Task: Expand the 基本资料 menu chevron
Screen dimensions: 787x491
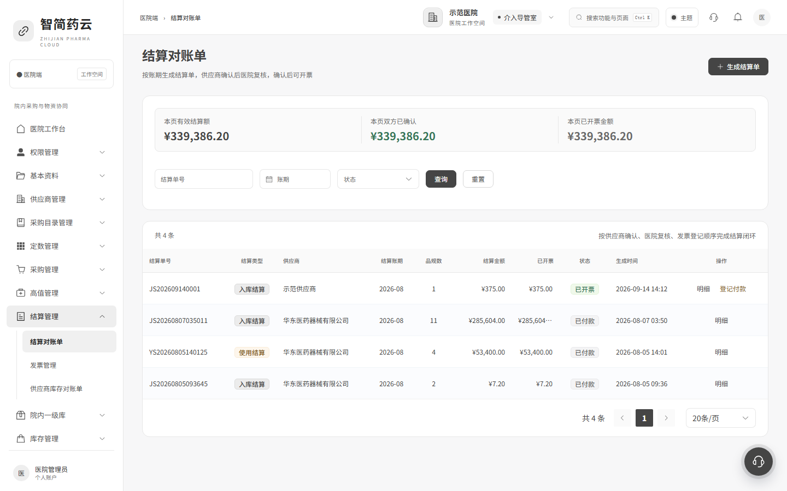Action: tap(102, 176)
